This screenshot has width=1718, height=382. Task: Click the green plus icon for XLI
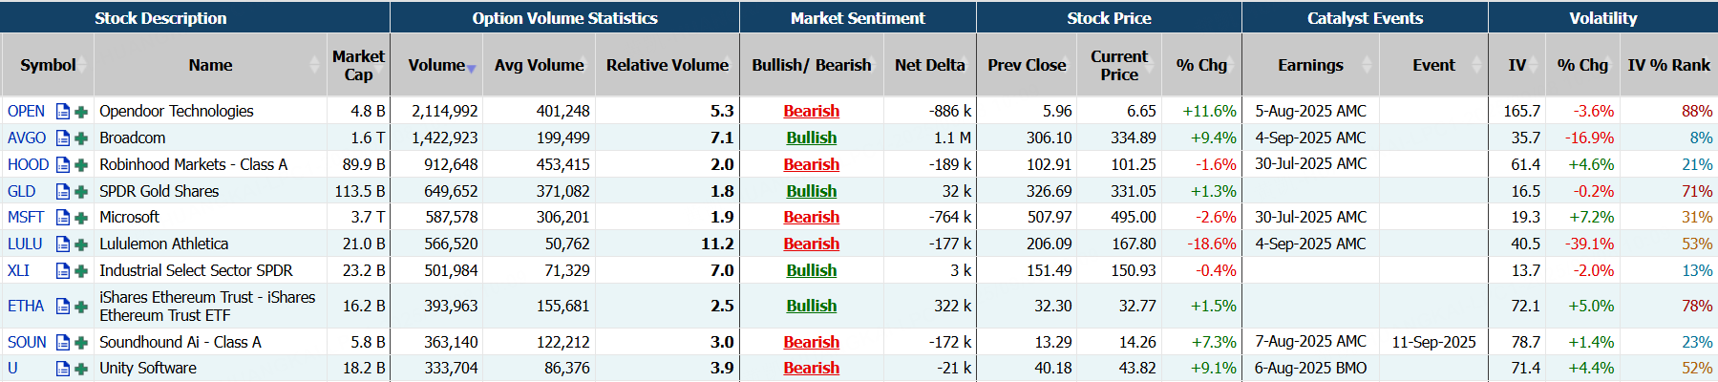pyautogui.click(x=81, y=271)
